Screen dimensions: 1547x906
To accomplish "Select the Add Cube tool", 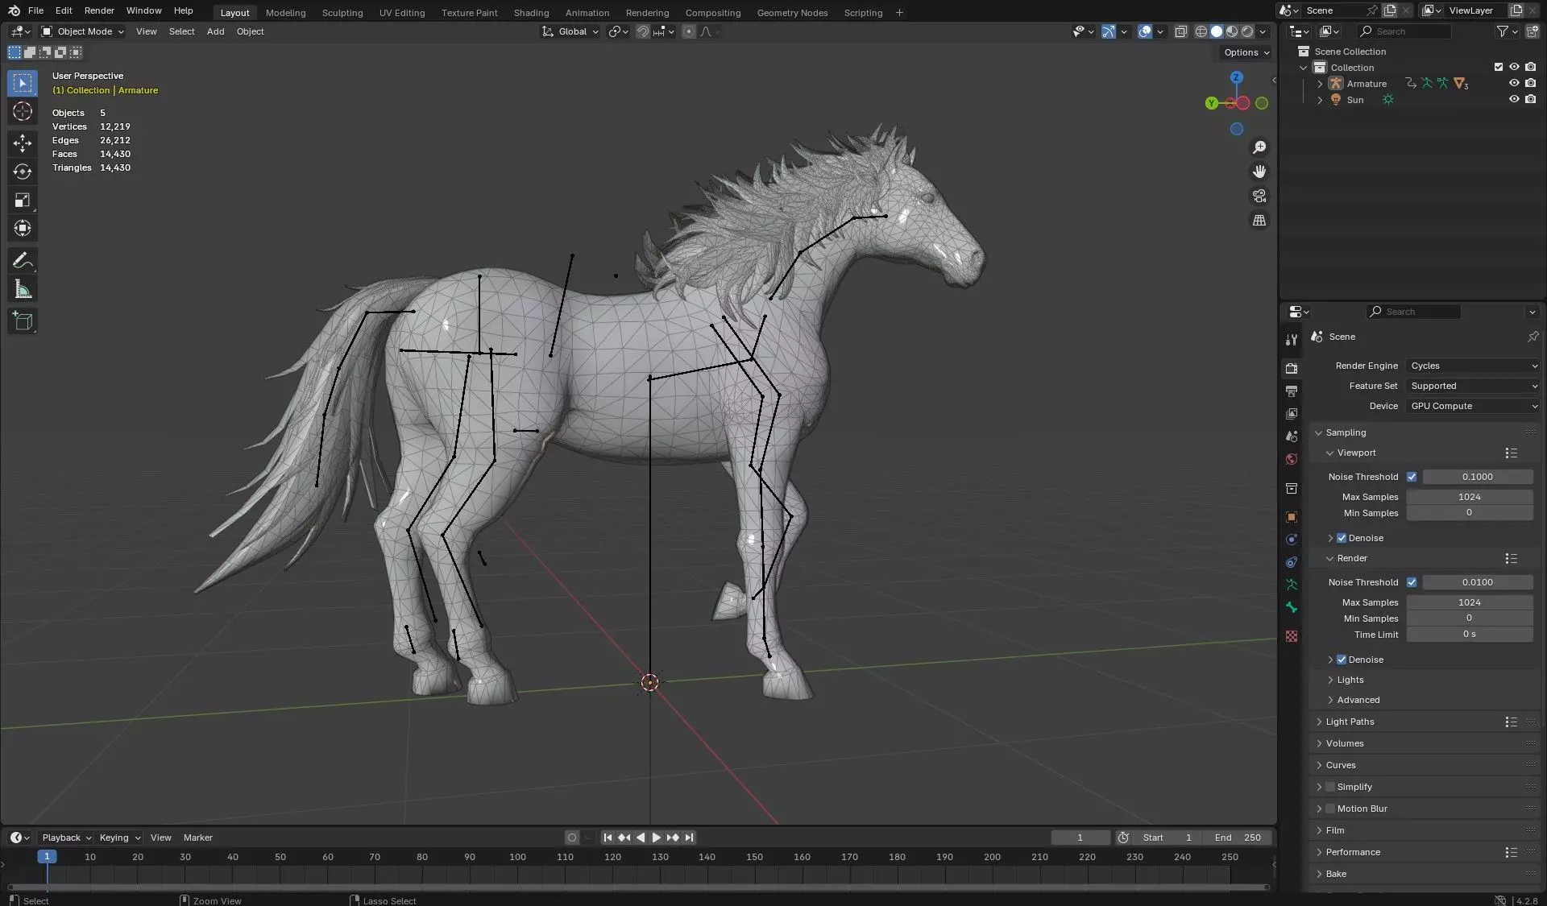I will point(23,321).
